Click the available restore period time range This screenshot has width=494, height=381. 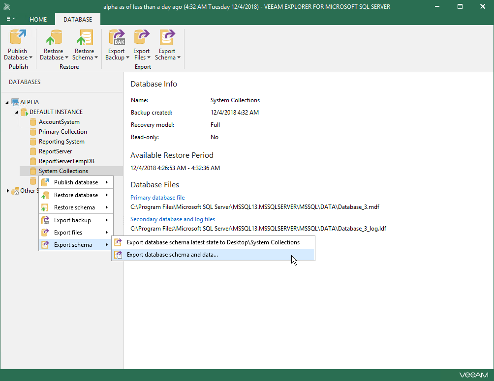point(175,168)
